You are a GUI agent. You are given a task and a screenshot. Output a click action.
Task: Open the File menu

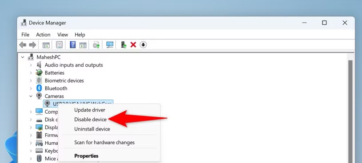25,35
